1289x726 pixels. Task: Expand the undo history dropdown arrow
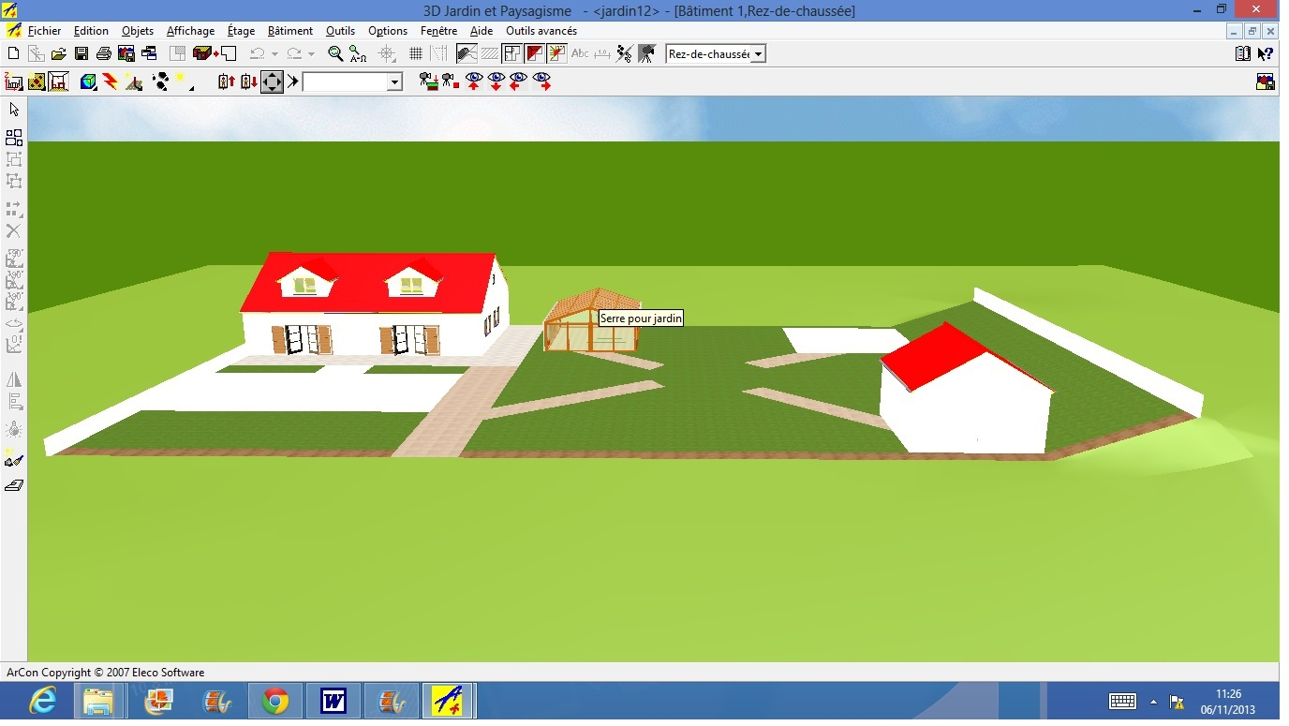[x=274, y=54]
